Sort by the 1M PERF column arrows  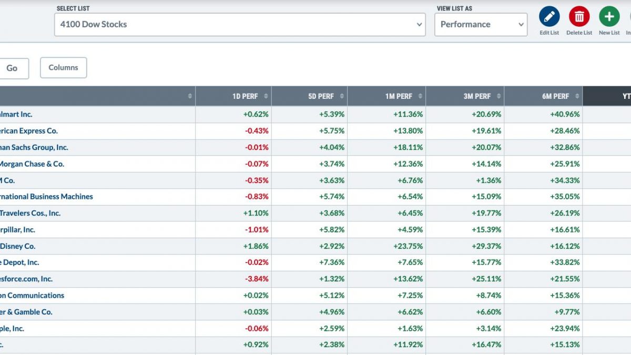point(420,96)
